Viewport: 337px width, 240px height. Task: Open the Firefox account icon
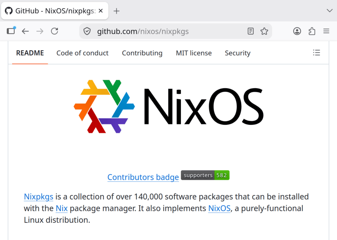click(x=297, y=31)
